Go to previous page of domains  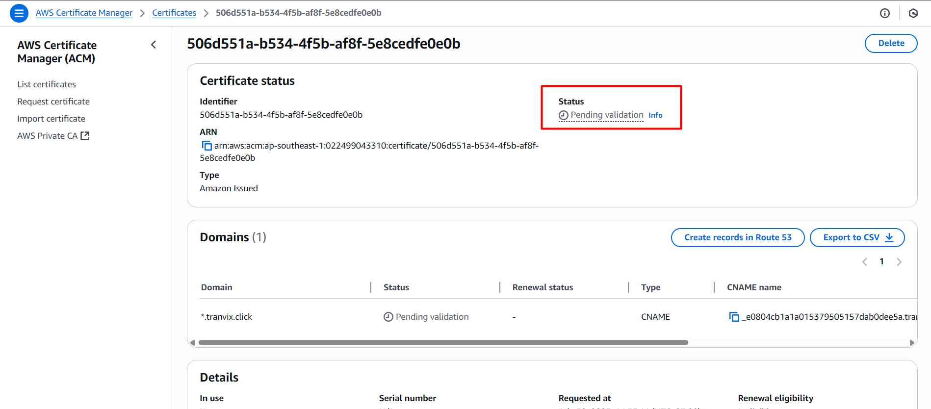coord(865,262)
